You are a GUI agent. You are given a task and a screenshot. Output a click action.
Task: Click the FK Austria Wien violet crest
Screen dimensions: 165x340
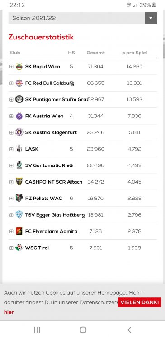click(x=19, y=116)
